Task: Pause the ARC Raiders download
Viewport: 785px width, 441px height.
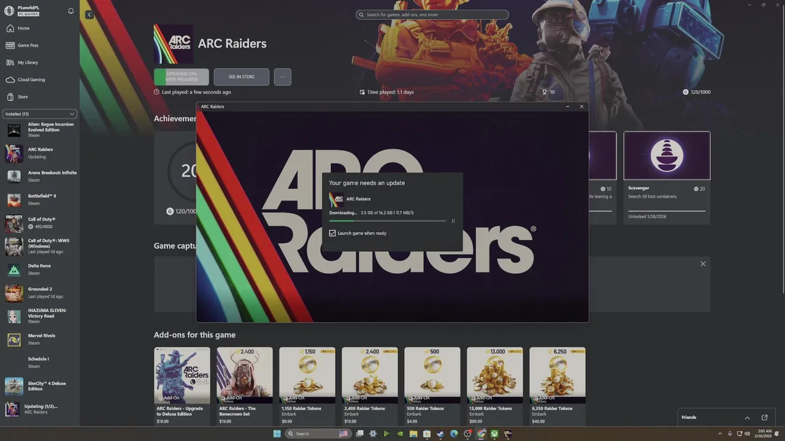Action: pyautogui.click(x=453, y=221)
